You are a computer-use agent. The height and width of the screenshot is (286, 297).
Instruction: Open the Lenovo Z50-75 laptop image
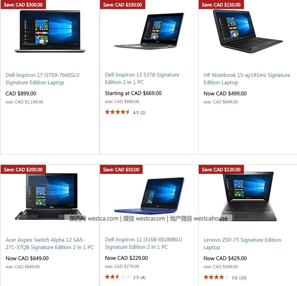coord(249,196)
